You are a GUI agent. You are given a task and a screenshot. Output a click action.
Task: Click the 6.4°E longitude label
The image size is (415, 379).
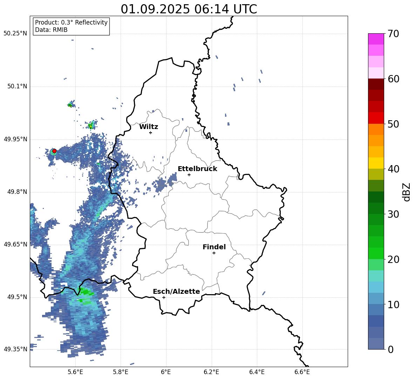tap(257, 372)
